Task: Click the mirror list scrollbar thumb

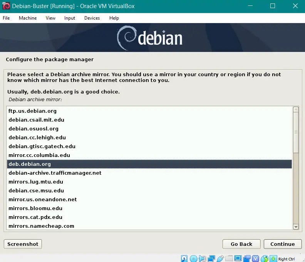Action: pos(296,132)
